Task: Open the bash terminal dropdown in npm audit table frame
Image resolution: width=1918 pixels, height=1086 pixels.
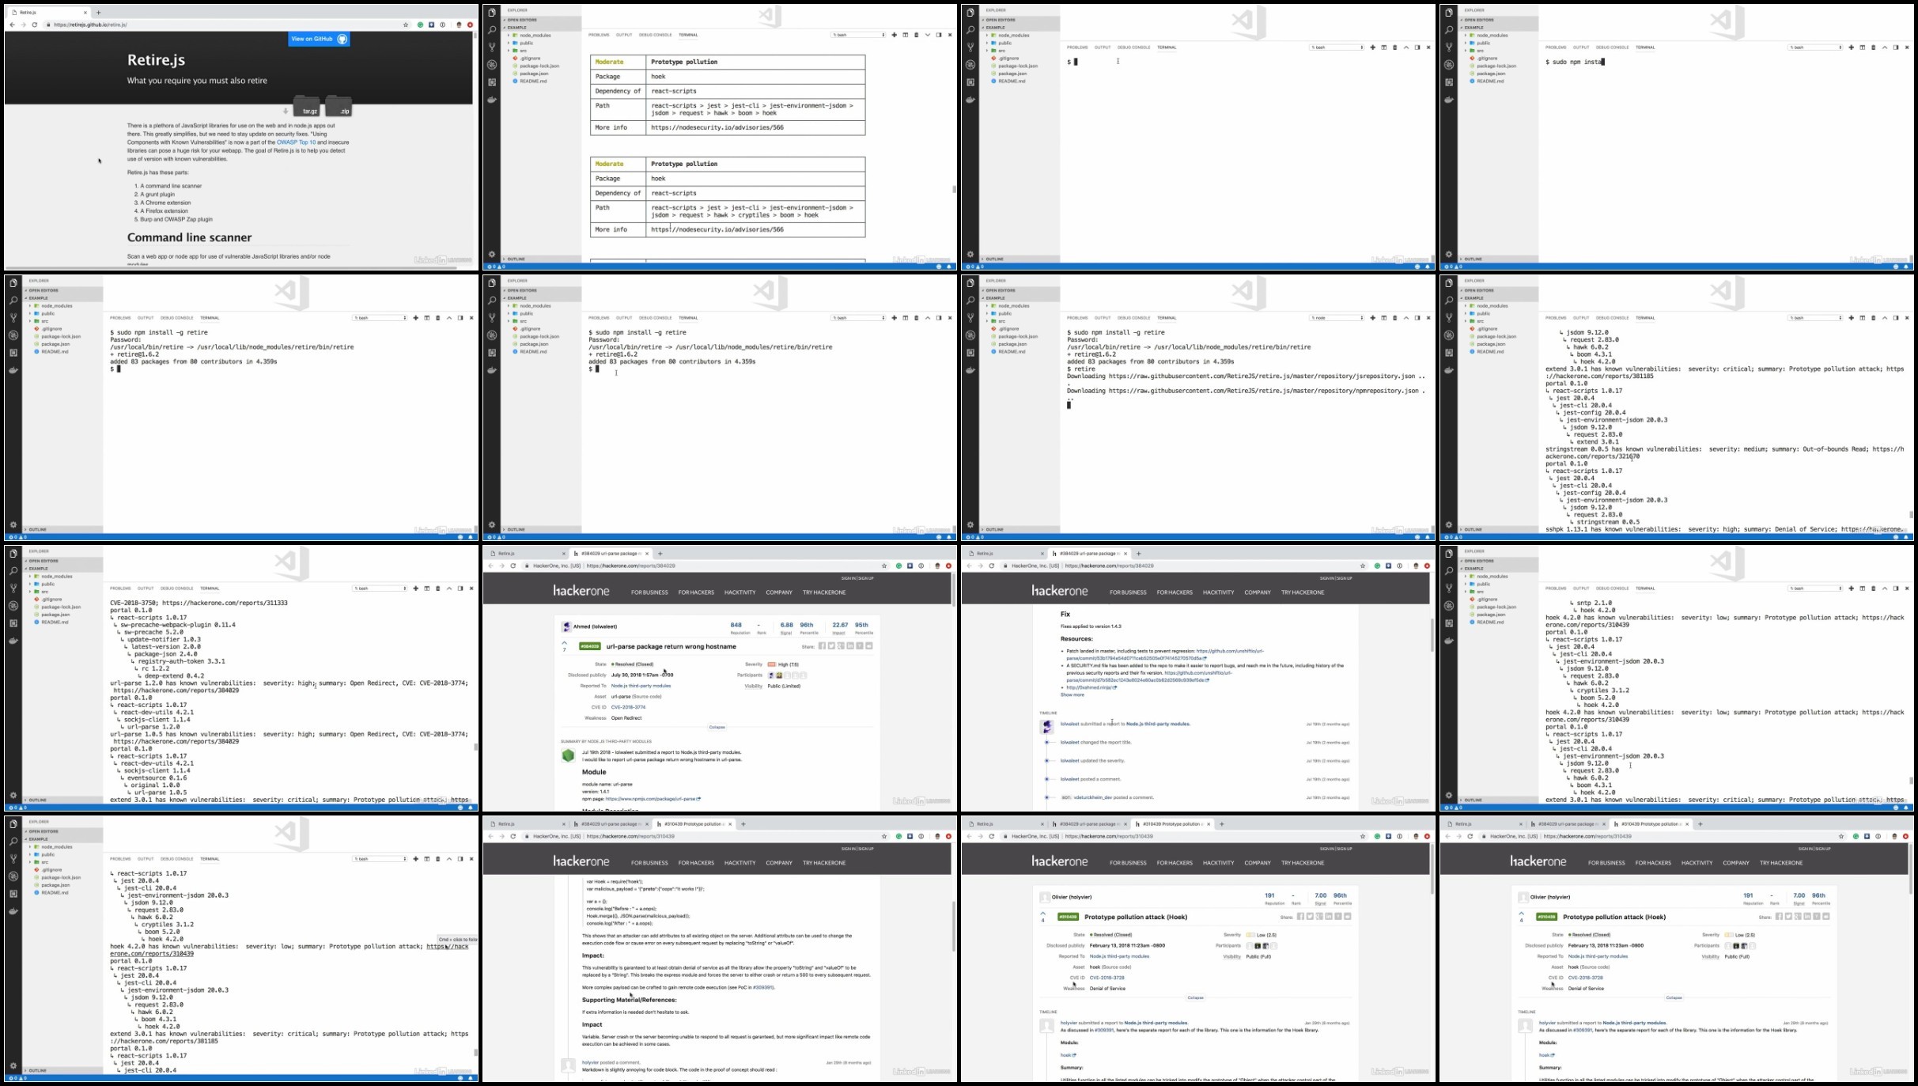Action: tap(859, 35)
